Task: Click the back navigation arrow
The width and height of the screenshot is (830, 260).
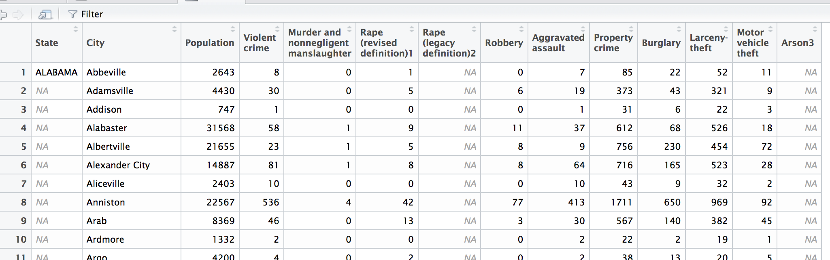Action: click(3, 15)
